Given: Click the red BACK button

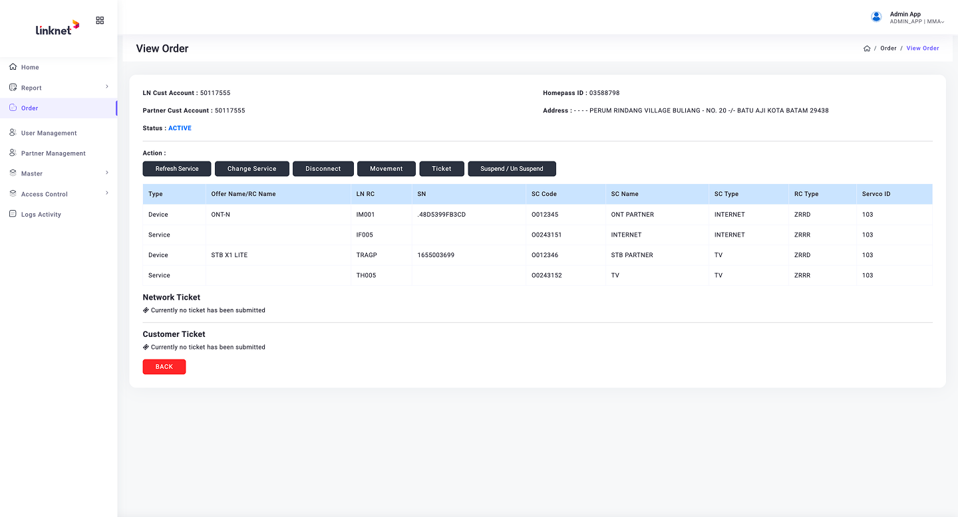Looking at the screenshot, I should (164, 367).
